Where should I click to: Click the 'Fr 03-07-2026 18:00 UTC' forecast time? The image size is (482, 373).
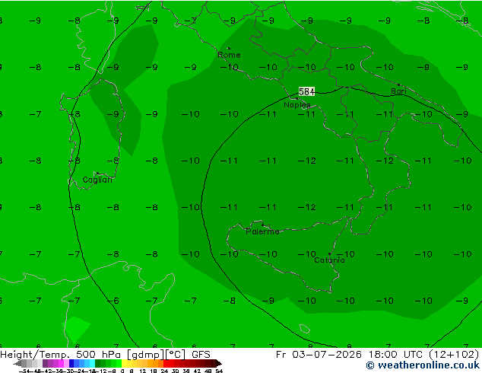(350, 355)
